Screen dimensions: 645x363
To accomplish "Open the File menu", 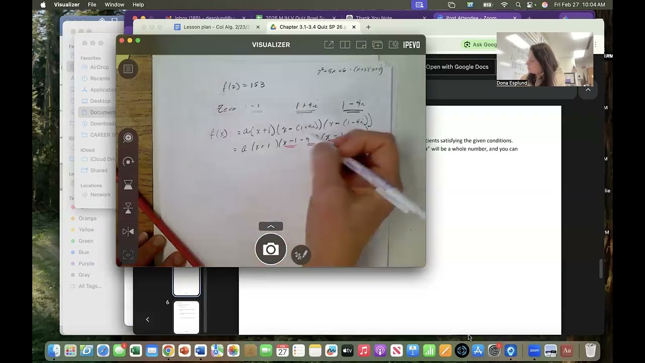I will [92, 5].
